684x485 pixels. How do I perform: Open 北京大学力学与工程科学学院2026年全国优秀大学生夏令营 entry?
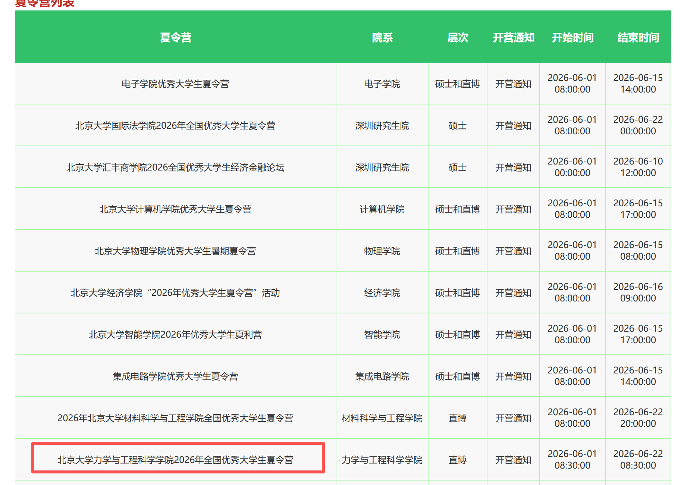pyautogui.click(x=175, y=460)
